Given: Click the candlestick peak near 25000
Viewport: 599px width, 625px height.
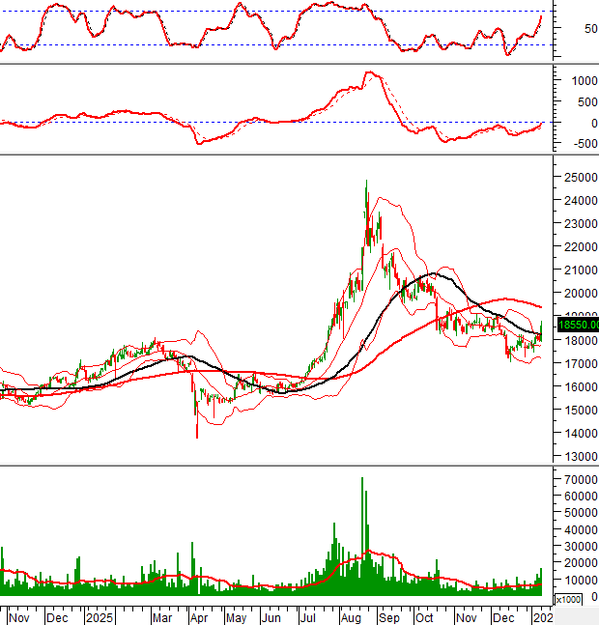Looking at the screenshot, I should (x=366, y=184).
